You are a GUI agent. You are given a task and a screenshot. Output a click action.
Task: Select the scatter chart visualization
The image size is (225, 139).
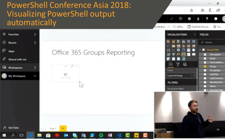[x=173, y=50]
